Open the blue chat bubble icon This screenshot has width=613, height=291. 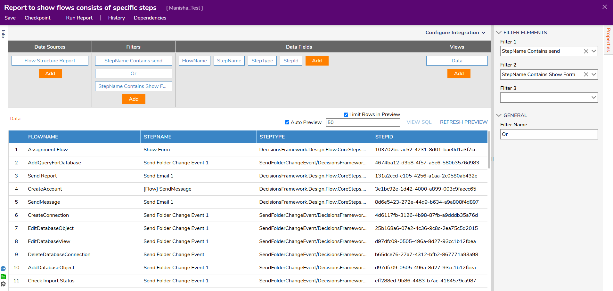click(x=3, y=269)
